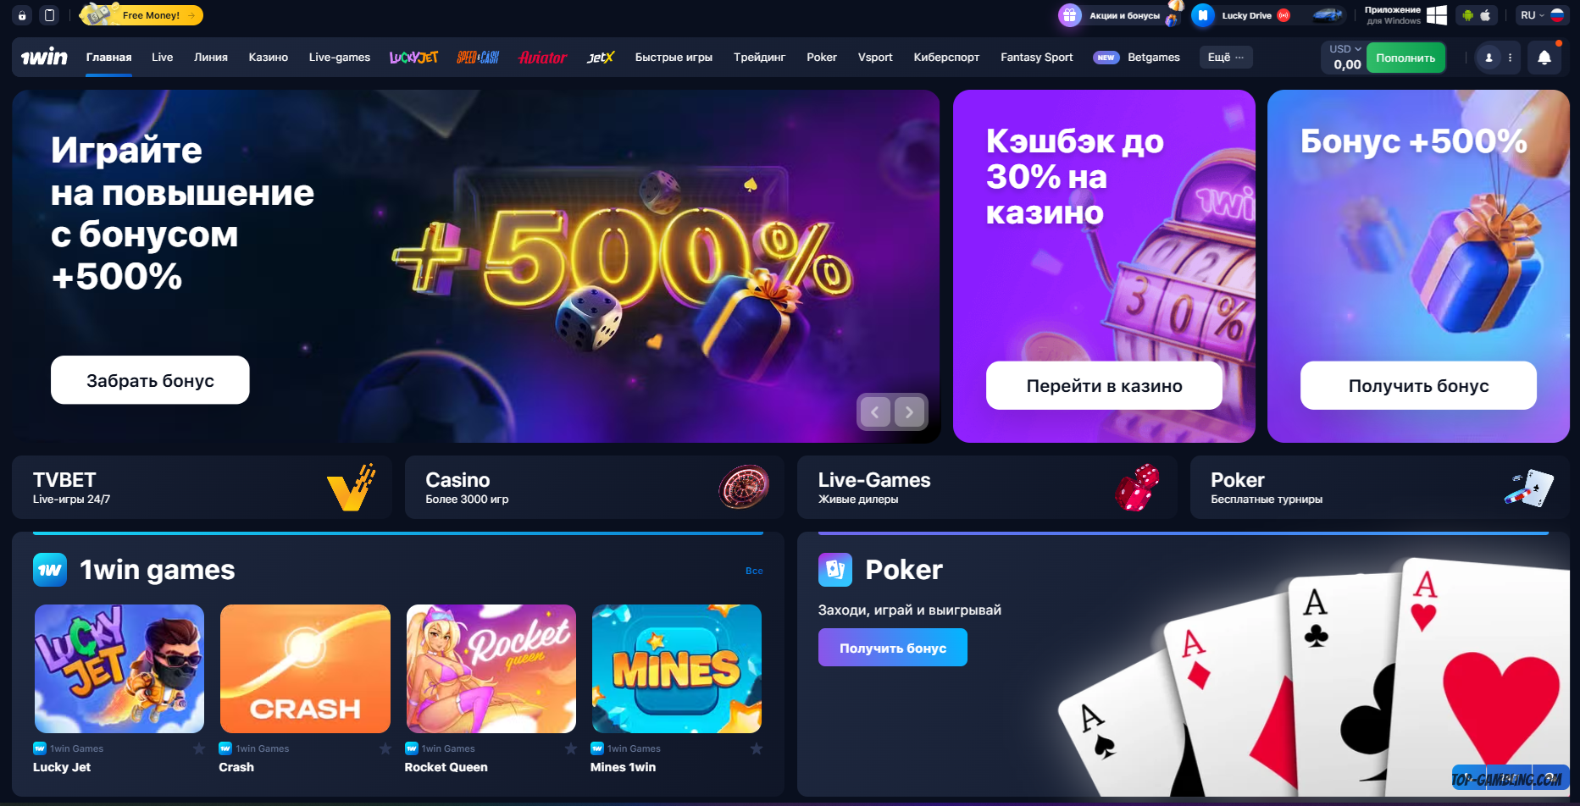Image resolution: width=1580 pixels, height=806 pixels.
Task: Open the user profile icon
Action: (x=1489, y=58)
